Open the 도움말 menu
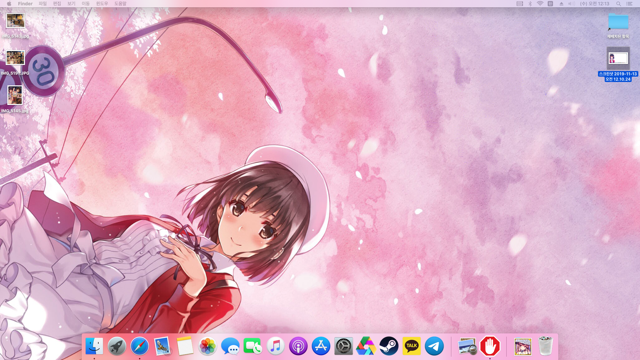The image size is (640, 360). coord(120,4)
